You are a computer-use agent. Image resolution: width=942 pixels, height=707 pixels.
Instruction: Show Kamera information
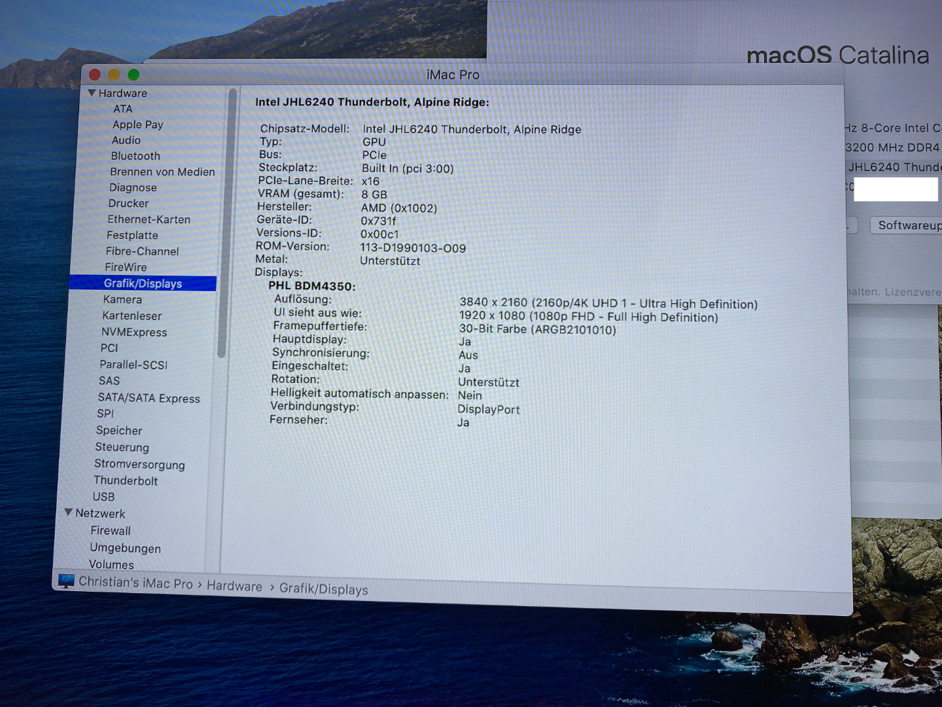pyautogui.click(x=122, y=299)
